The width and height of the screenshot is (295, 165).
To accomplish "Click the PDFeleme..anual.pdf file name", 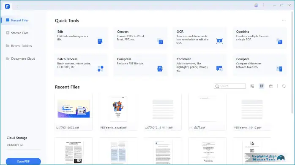I will pos(113,128).
